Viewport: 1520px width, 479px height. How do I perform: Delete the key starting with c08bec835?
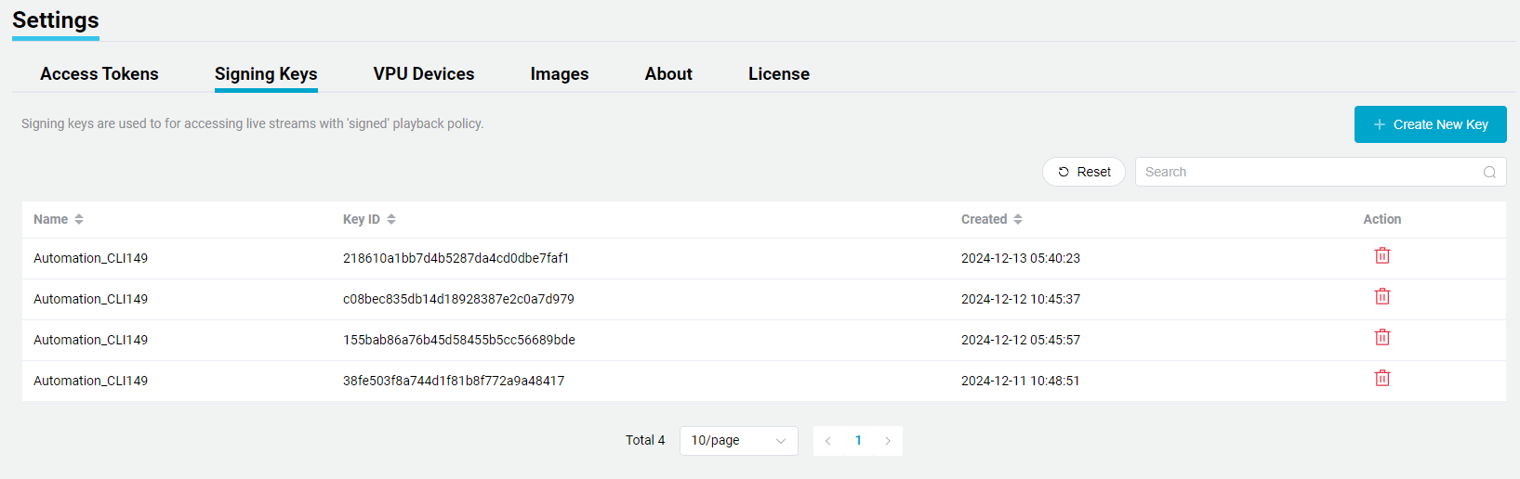coord(1381,297)
